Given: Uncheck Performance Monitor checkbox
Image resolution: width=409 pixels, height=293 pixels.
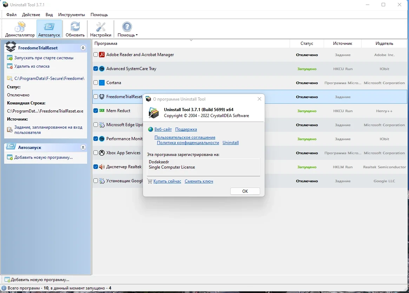Looking at the screenshot, I should click(96, 139).
